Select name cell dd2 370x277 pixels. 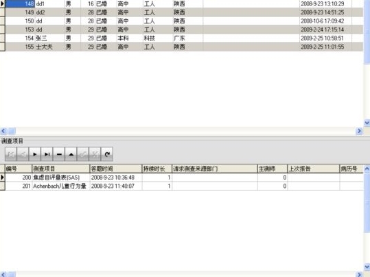coord(49,12)
